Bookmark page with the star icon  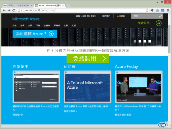point(147,10)
